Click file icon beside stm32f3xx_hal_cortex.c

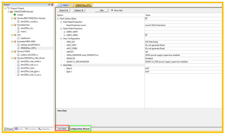pyautogui.click(x=18, y=61)
